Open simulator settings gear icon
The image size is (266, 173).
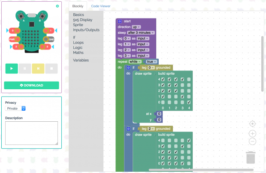pos(57,6)
